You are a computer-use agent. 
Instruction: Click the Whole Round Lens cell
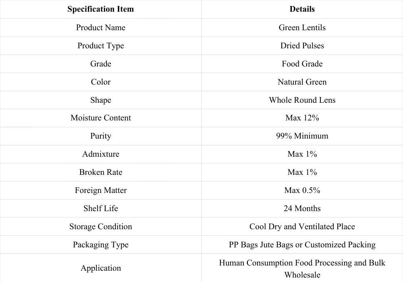pos(302,100)
